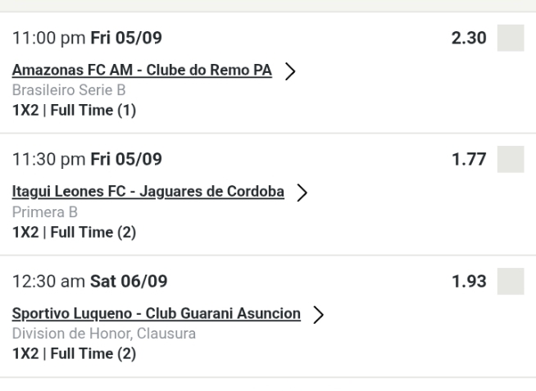
Task: Click 1X2 Full Time (2) under Sportivo Luqueno
Action: 74,353
